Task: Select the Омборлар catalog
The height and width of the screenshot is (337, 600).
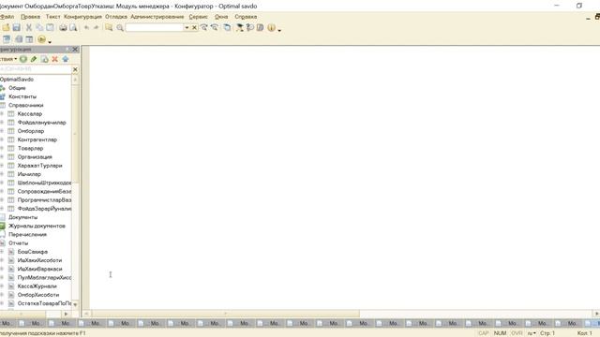Action: [31, 131]
